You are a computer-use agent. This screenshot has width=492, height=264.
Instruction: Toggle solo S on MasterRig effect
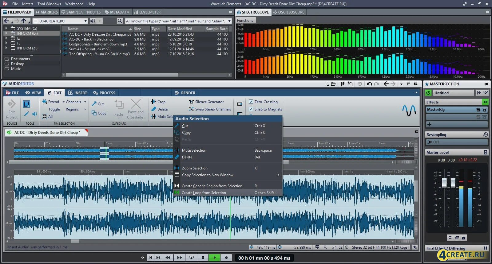(478, 110)
